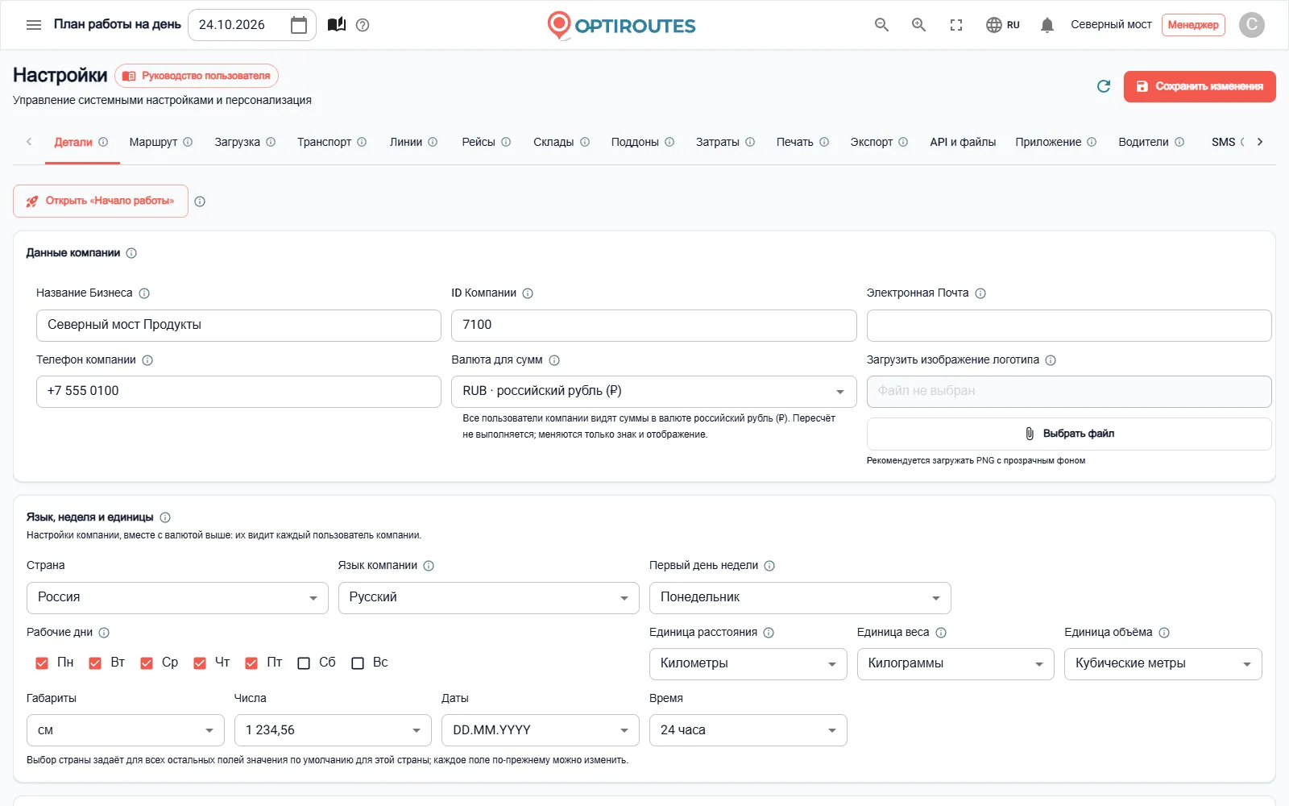
Task: Open the user avatar menu
Action: coord(1252,25)
